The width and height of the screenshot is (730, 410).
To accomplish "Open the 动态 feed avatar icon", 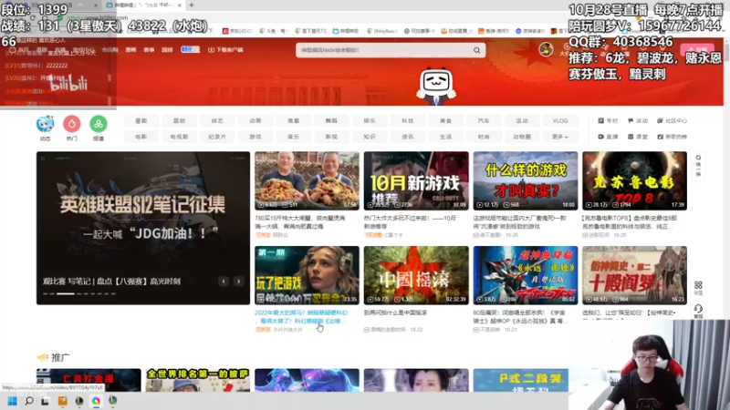I will 45,124.
